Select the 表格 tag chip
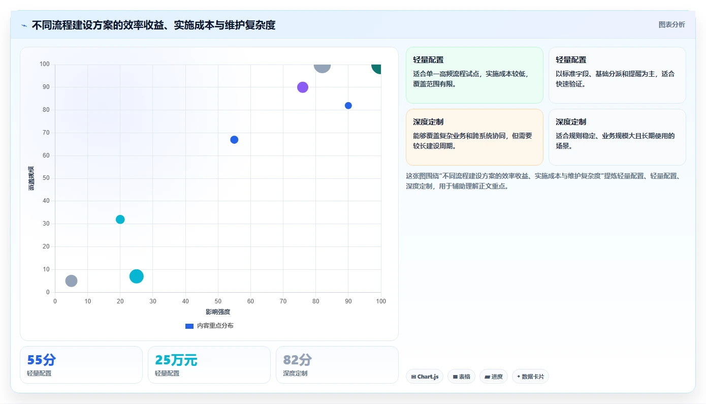Viewport: 706px width, 404px height. click(x=461, y=377)
